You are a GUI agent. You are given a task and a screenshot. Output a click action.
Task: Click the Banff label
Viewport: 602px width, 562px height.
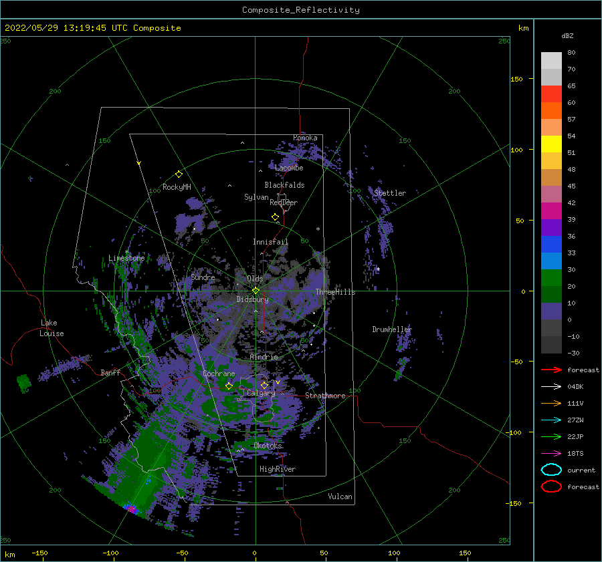pos(110,372)
